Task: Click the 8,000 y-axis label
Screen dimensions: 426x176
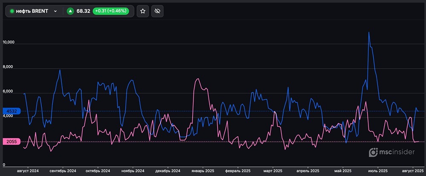Action: pyautogui.click(x=9, y=67)
